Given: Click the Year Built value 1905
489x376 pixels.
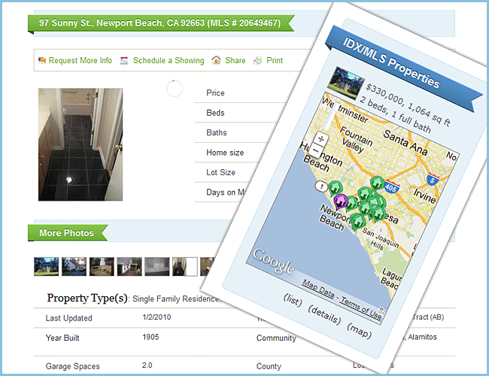Looking at the screenshot, I should pos(150,337).
